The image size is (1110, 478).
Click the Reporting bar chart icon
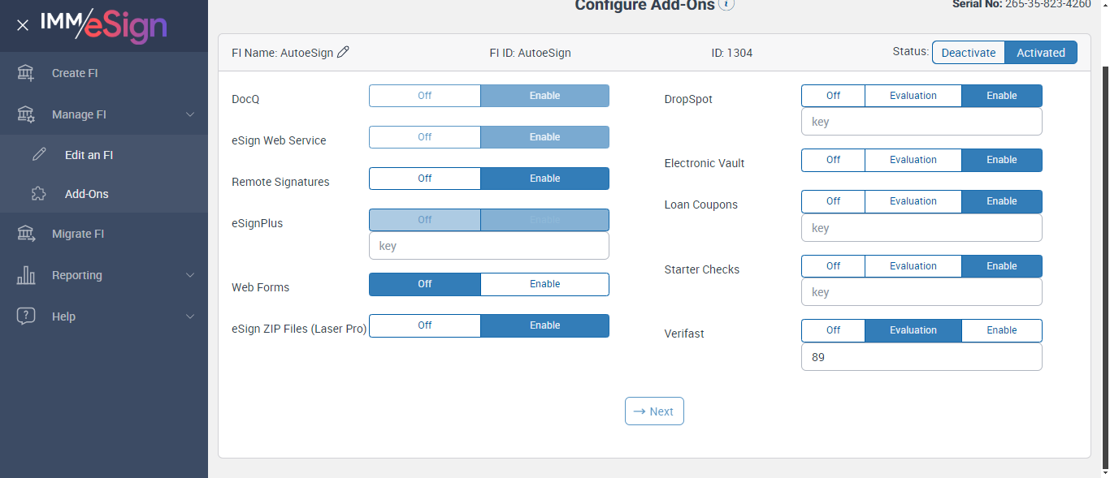(26, 275)
